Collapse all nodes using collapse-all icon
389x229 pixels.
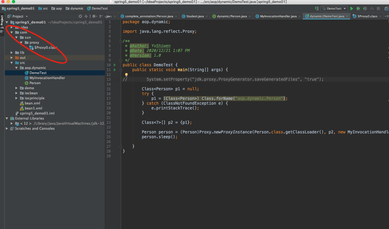point(86,16)
